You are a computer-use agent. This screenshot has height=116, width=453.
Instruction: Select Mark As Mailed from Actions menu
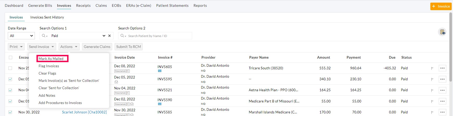51,59
